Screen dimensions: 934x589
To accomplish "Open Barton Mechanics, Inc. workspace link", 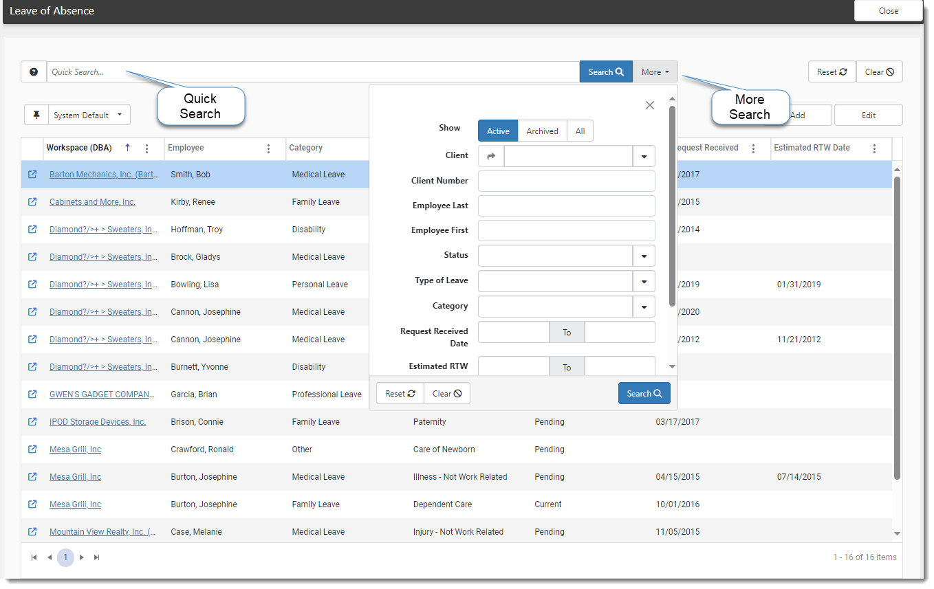I will coord(103,175).
